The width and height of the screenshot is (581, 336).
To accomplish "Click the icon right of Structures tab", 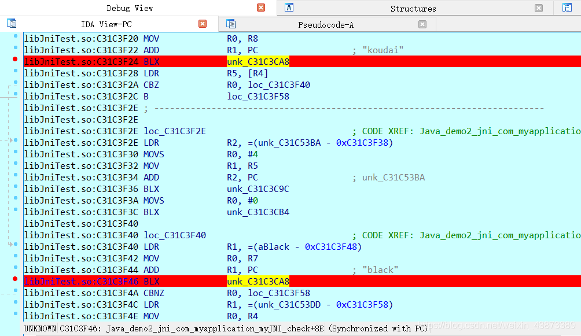I will point(567,8).
